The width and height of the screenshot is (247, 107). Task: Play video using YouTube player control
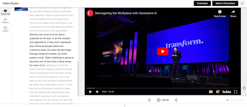click(x=90, y=92)
